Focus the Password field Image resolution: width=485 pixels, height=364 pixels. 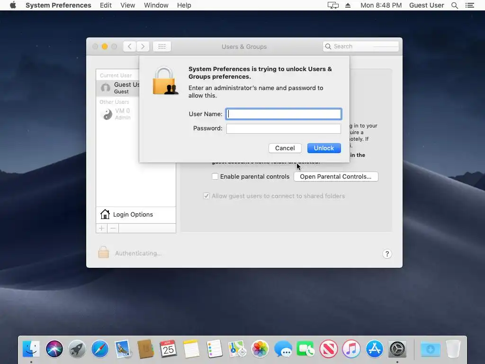click(283, 128)
